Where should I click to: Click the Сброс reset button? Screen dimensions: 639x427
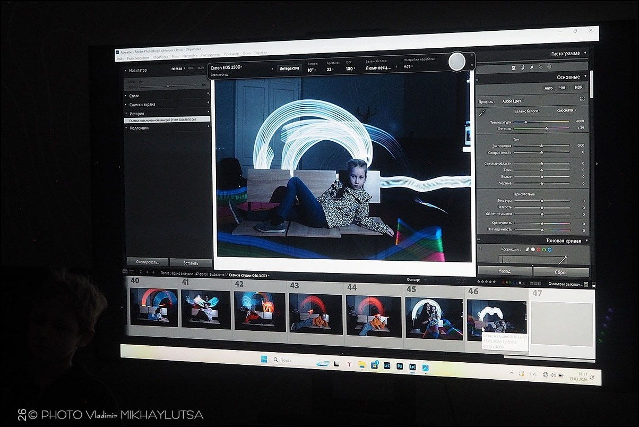point(561,272)
